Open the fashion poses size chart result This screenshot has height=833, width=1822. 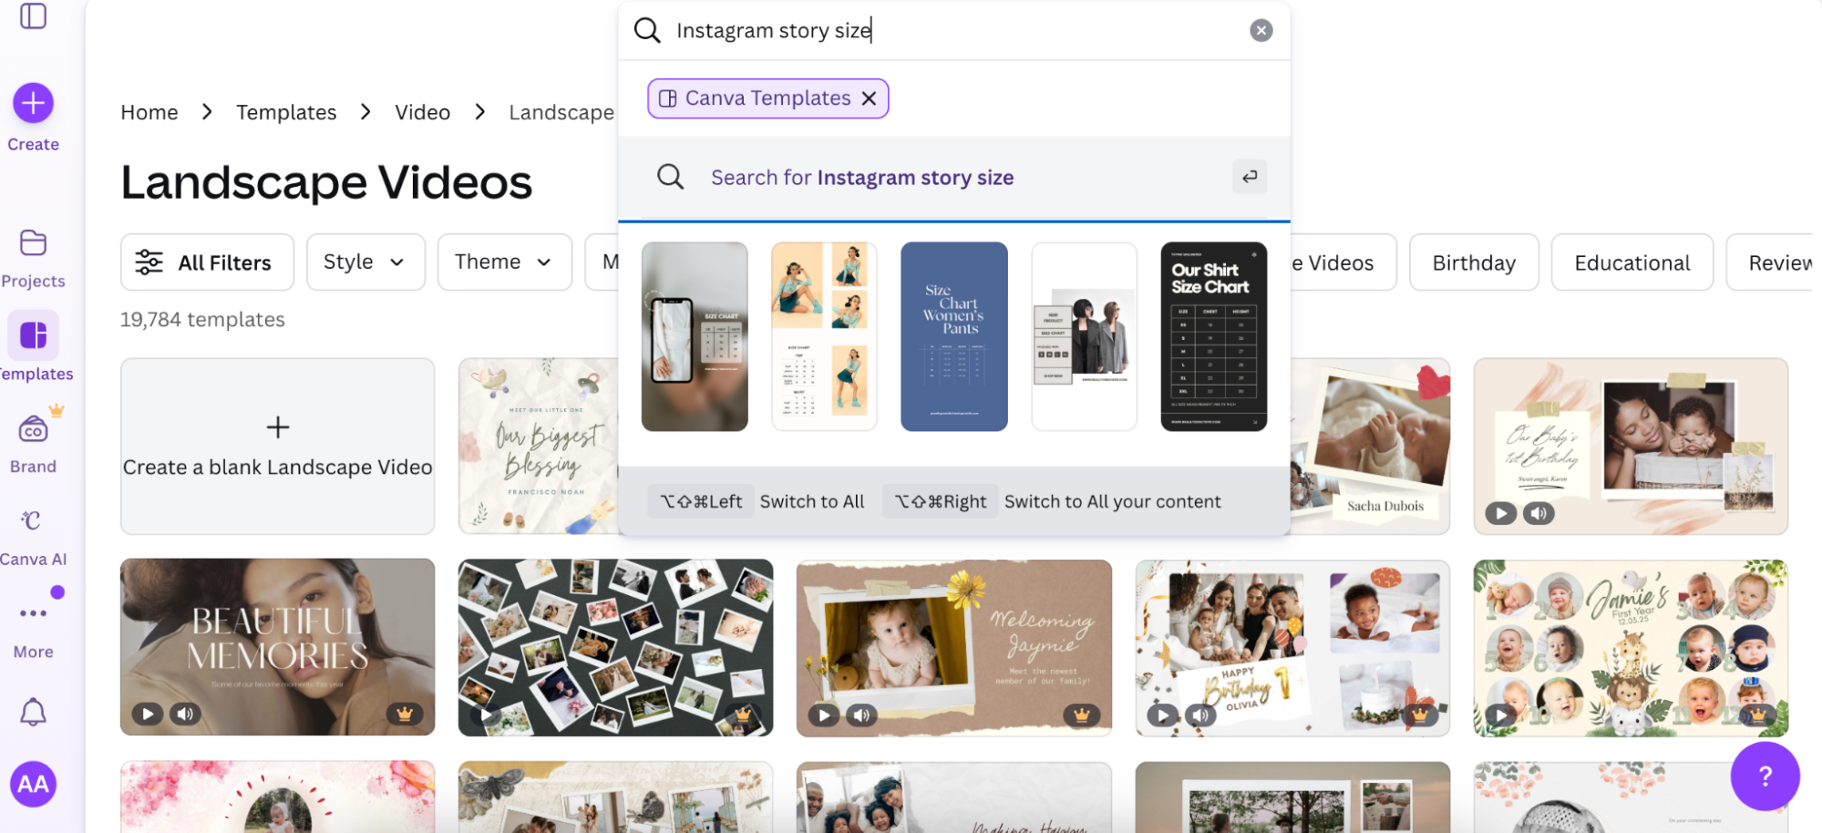pyautogui.click(x=824, y=336)
